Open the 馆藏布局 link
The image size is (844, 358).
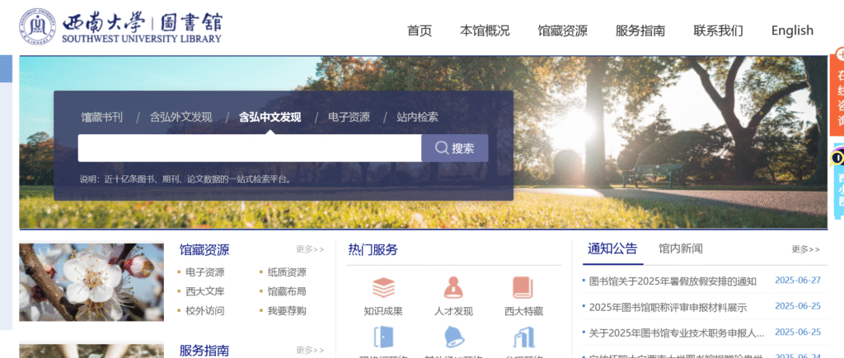click(x=287, y=292)
